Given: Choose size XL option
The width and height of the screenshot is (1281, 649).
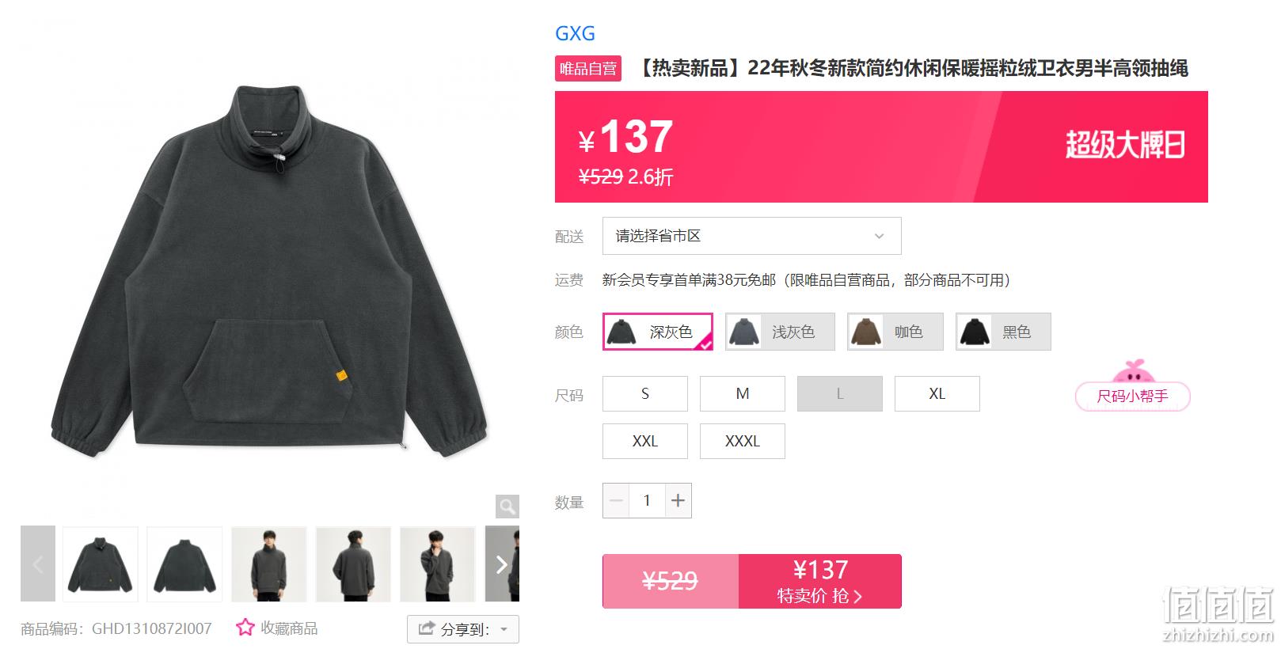Looking at the screenshot, I should (937, 393).
